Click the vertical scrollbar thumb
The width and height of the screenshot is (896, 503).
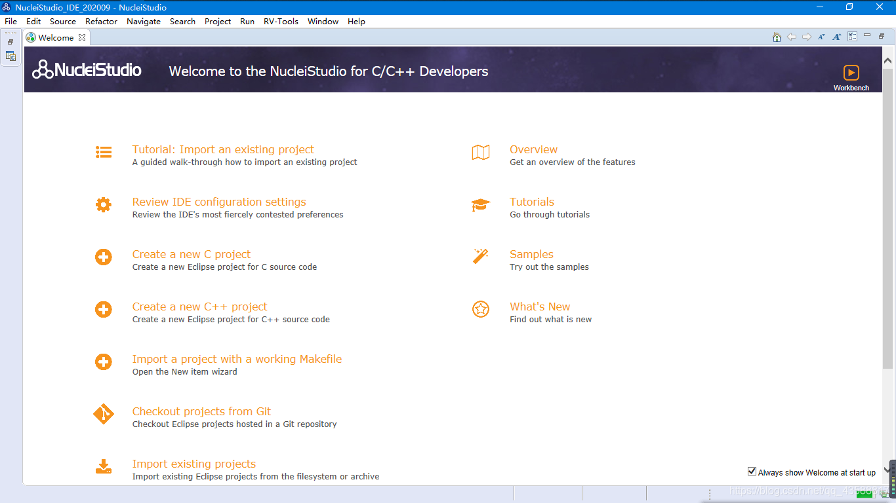(888, 217)
